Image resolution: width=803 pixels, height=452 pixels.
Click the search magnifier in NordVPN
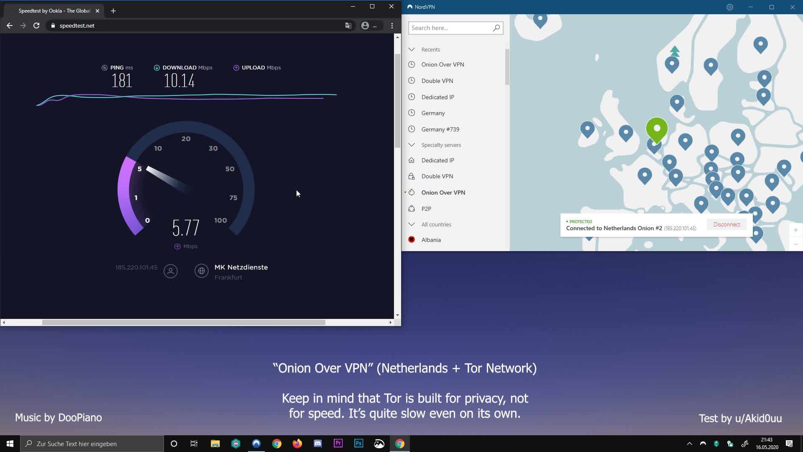tap(497, 28)
